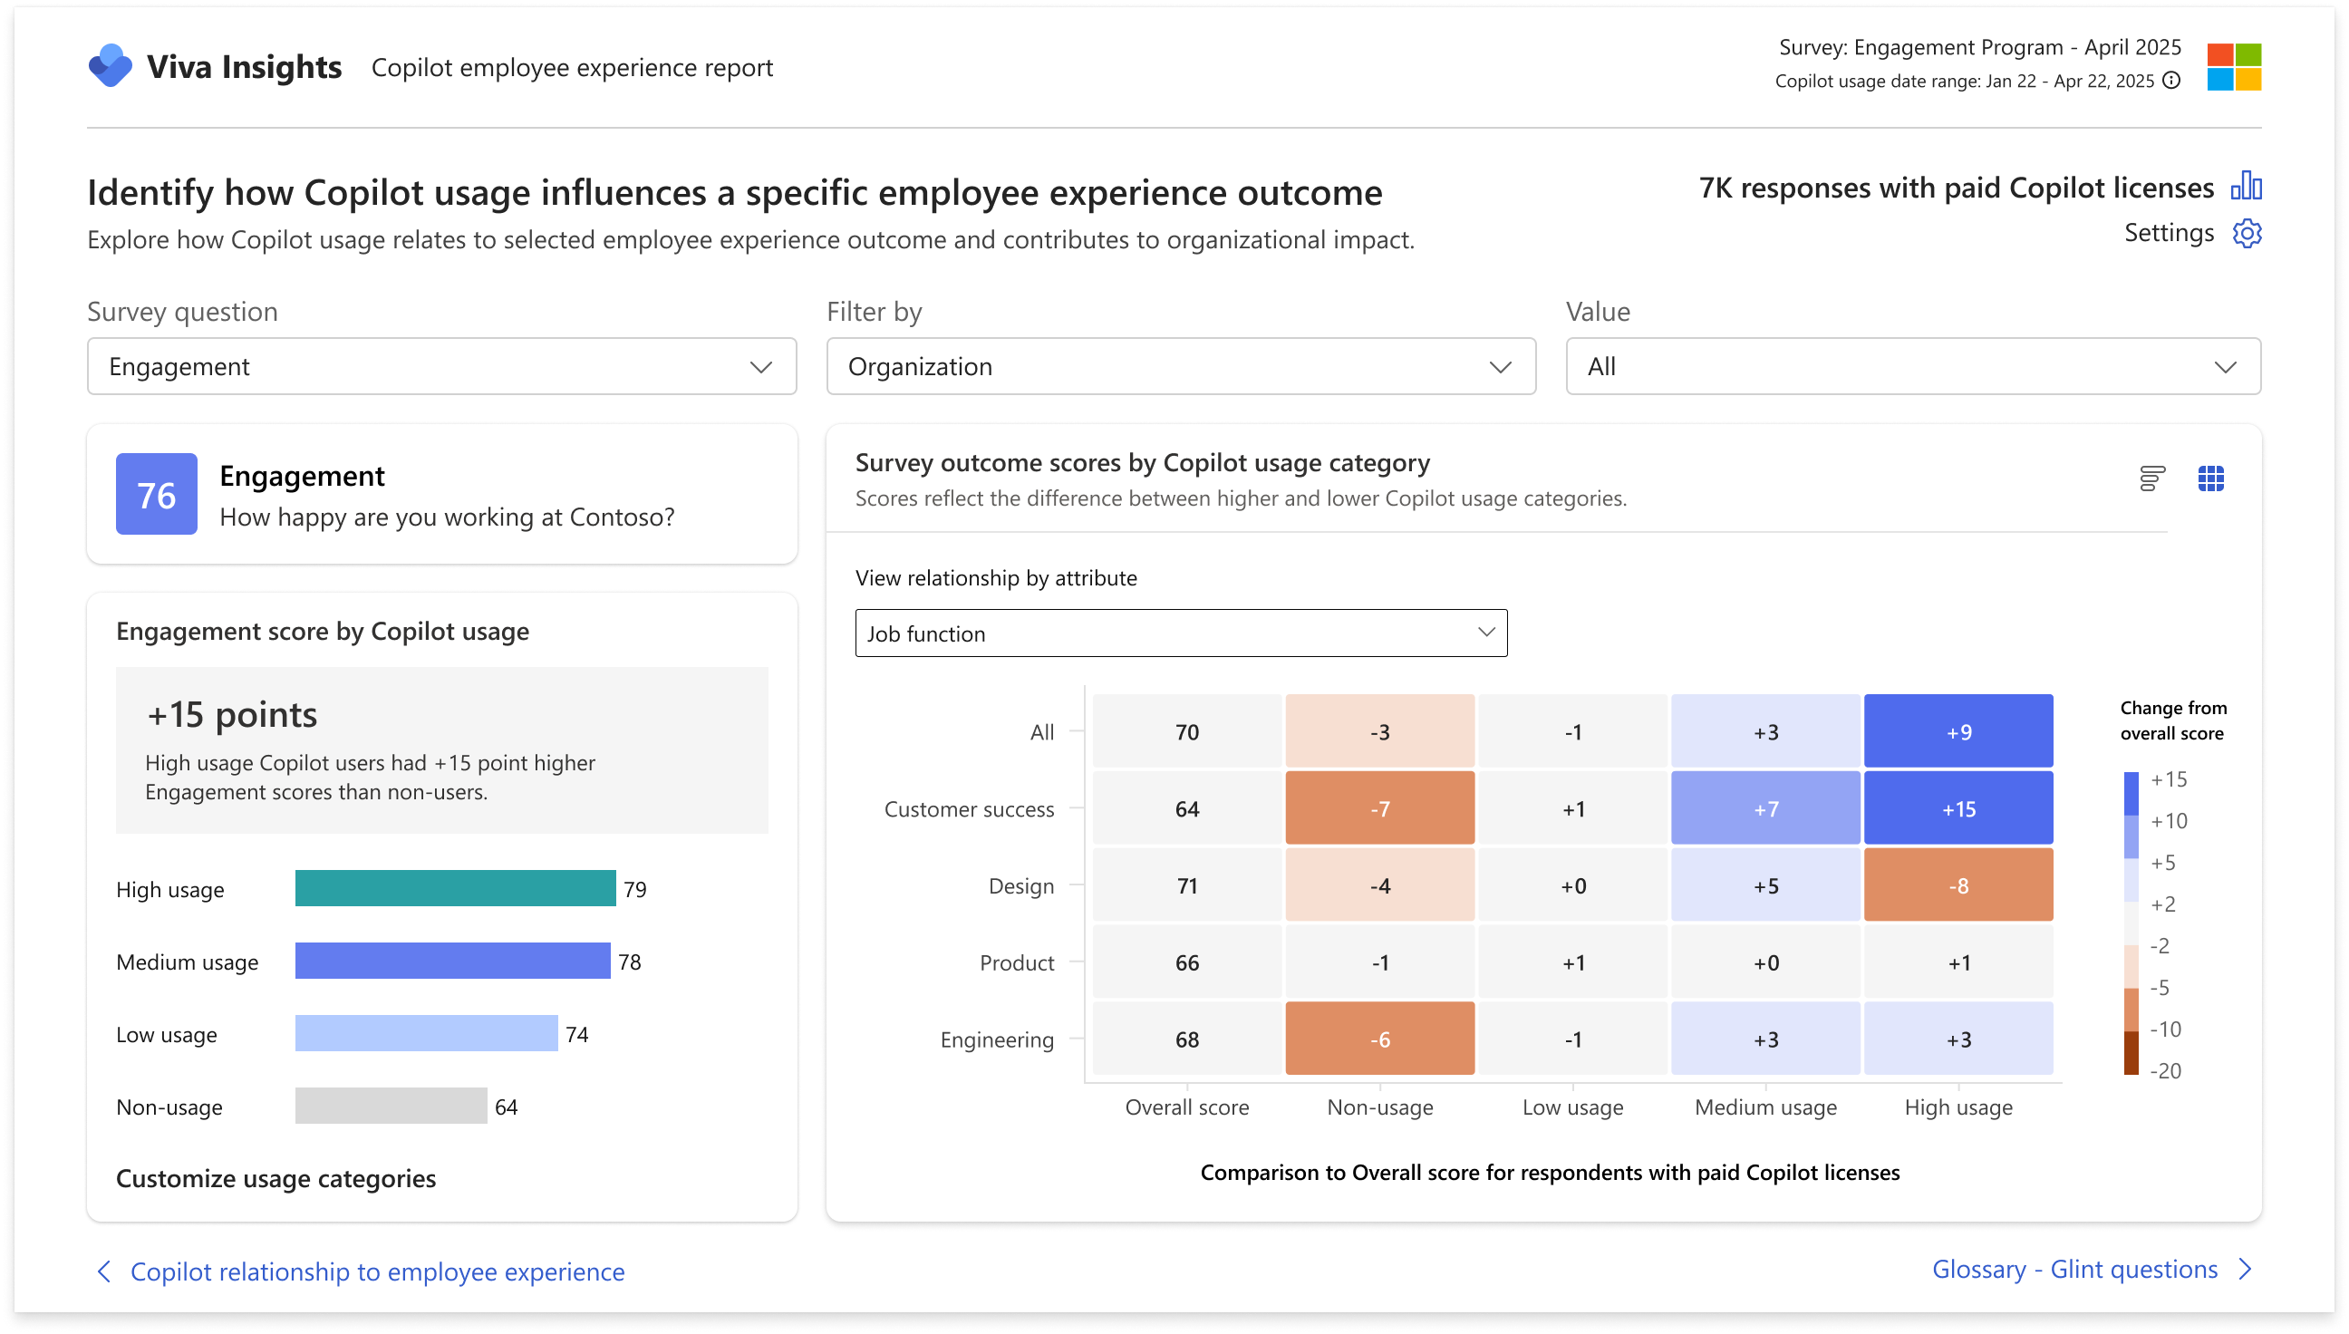Click Product overall score 66 cell
The width and height of the screenshot is (2349, 1334).
1186,962
